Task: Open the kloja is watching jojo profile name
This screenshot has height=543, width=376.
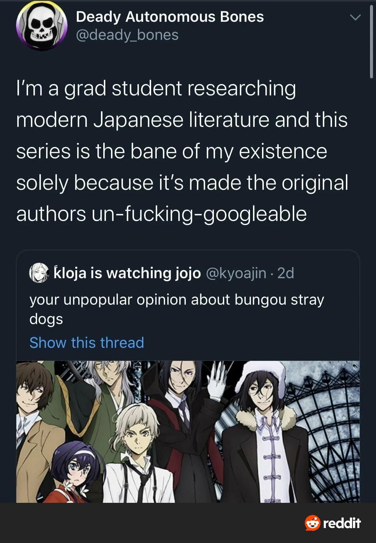Action: pos(127,273)
